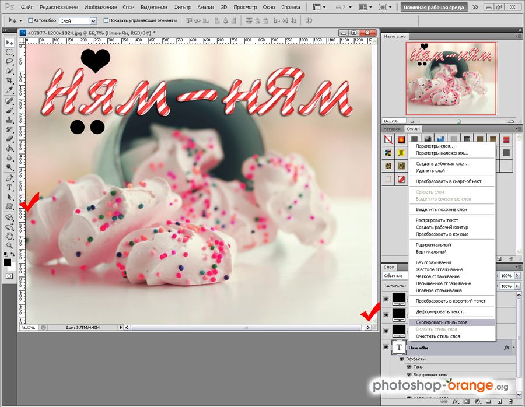Hide the Ням-ням text layer
The height and width of the screenshot is (407, 525).
pyautogui.click(x=386, y=348)
